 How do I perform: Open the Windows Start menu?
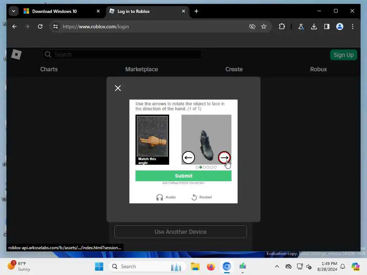pos(99,266)
